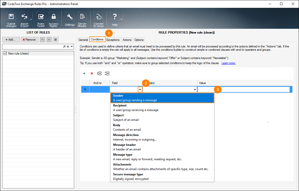Switch to the General tab

[83, 40]
